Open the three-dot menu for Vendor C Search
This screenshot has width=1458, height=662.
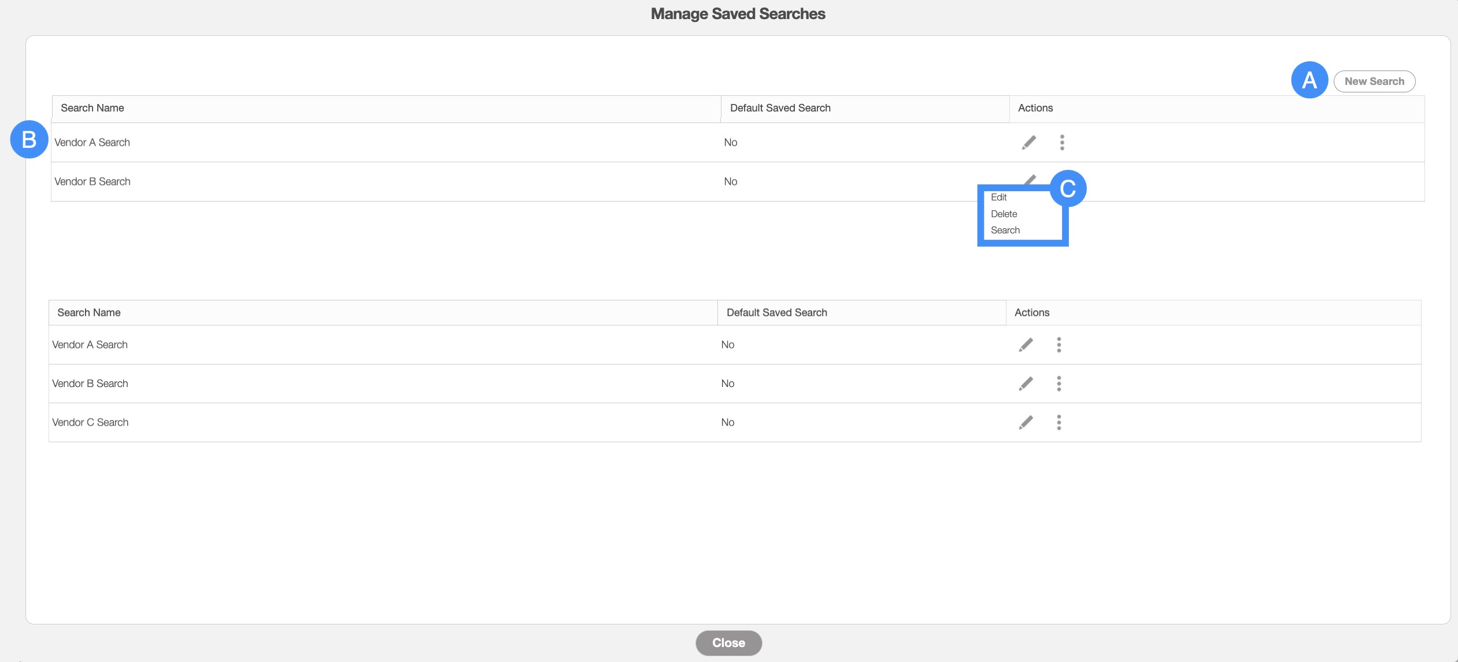1059,422
